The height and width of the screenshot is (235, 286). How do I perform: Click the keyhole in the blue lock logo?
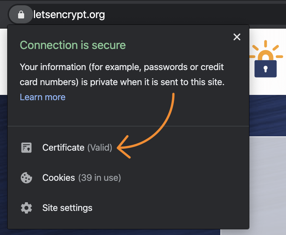coord(265,69)
